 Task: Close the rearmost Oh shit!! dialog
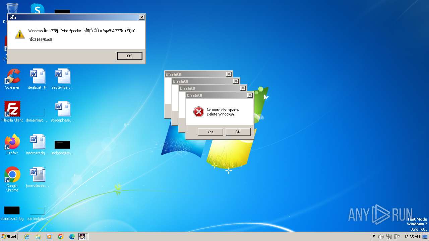229,74
